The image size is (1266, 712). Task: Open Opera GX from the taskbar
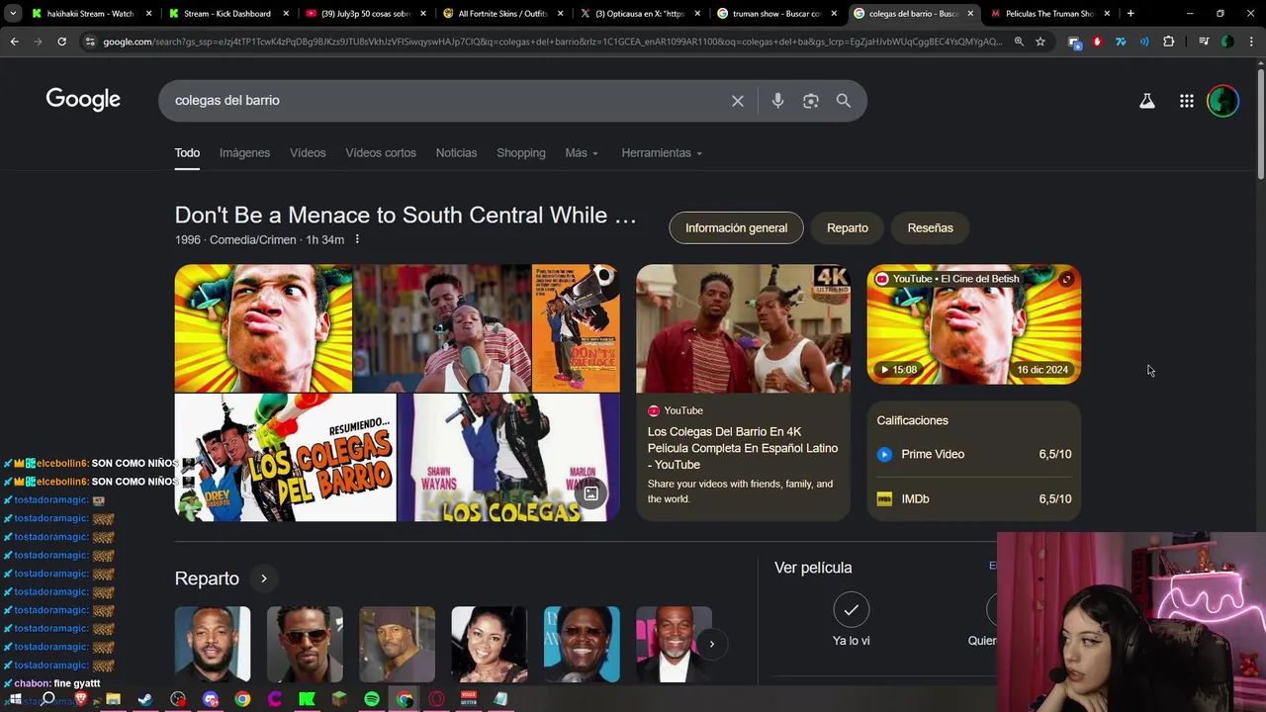pyautogui.click(x=436, y=699)
